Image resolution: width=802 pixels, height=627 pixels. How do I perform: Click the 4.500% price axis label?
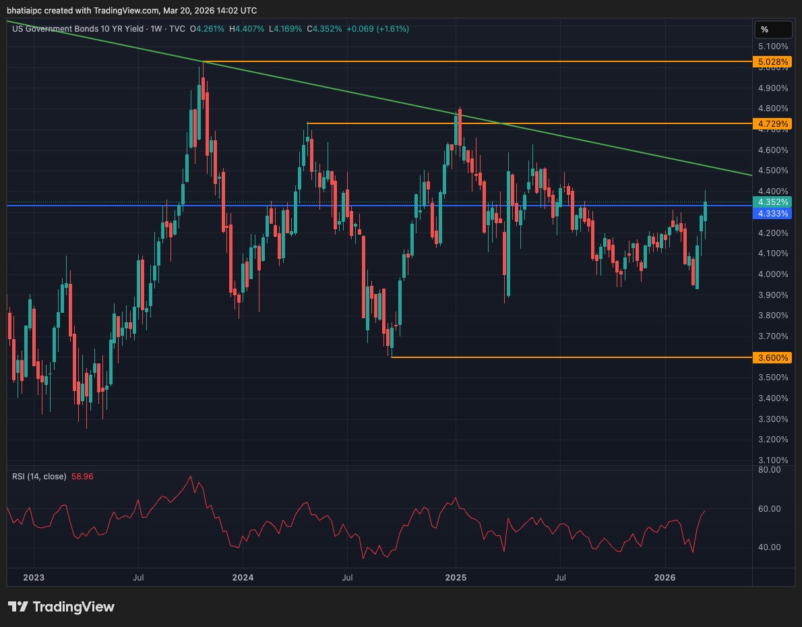pyautogui.click(x=773, y=171)
